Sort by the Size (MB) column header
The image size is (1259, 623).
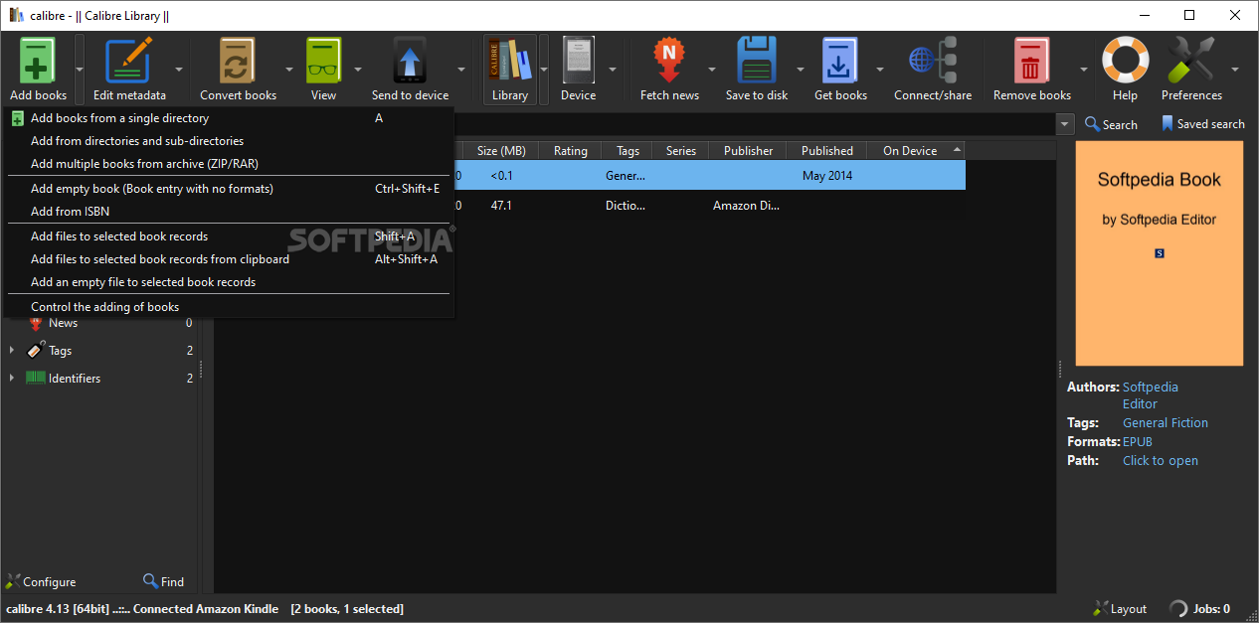pyautogui.click(x=501, y=151)
